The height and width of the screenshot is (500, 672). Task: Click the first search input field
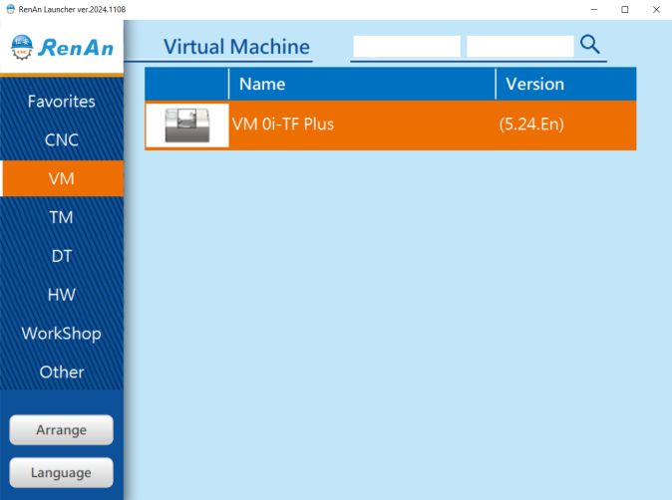407,46
